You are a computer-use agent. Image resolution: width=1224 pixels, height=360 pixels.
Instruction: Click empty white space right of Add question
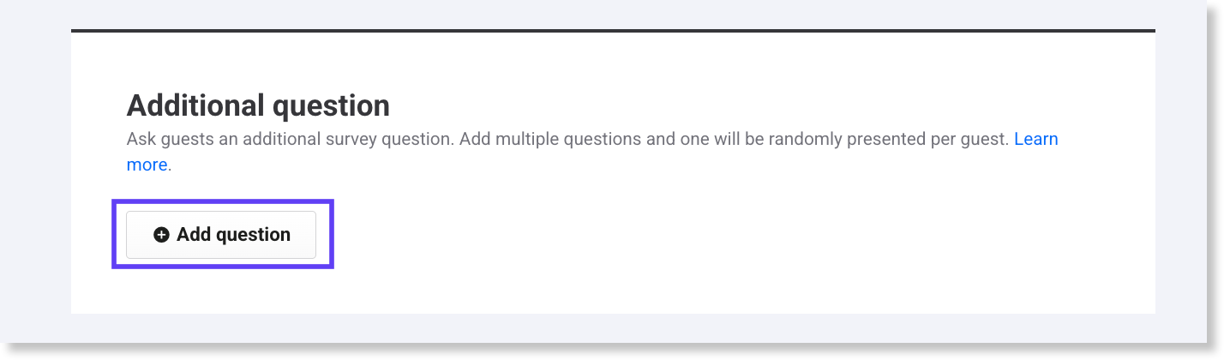click(686, 235)
